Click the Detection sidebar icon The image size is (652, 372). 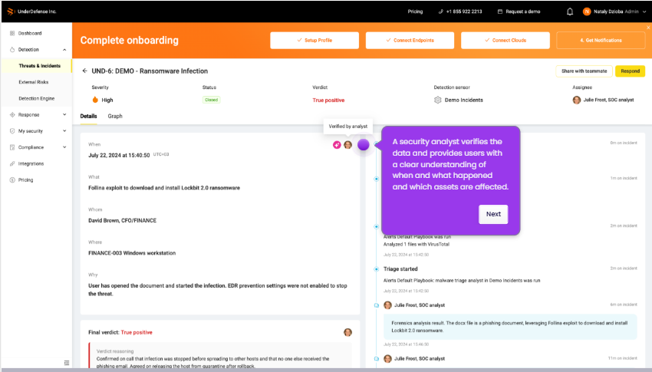[12, 49]
